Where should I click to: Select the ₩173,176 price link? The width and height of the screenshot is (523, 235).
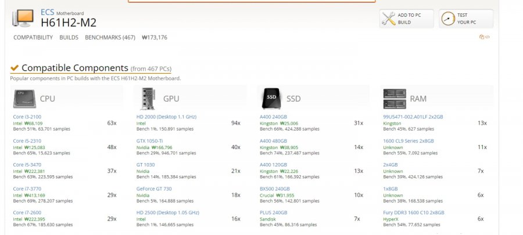point(155,38)
